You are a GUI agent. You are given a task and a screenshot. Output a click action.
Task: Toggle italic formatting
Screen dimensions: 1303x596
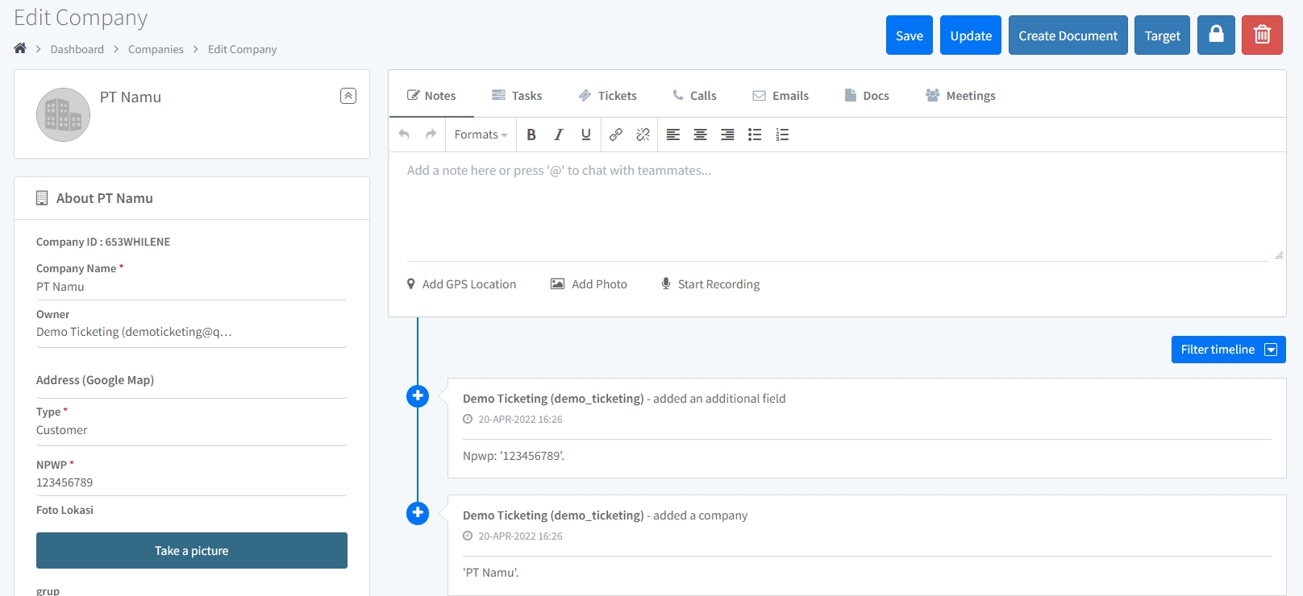pyautogui.click(x=558, y=135)
